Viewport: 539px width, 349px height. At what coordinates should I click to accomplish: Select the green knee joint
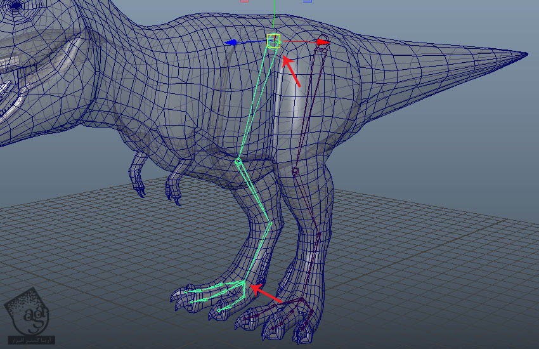pyautogui.click(x=238, y=161)
